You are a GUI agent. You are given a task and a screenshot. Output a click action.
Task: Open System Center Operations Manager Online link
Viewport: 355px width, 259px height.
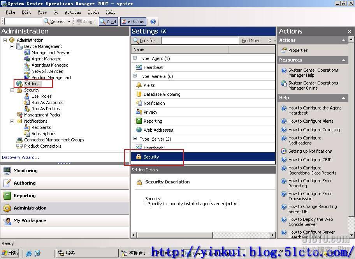(313, 85)
